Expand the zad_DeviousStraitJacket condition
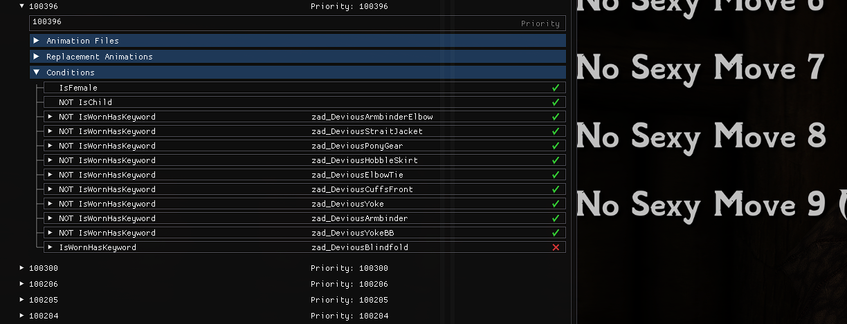Viewport: 847px width, 324px height. click(50, 131)
